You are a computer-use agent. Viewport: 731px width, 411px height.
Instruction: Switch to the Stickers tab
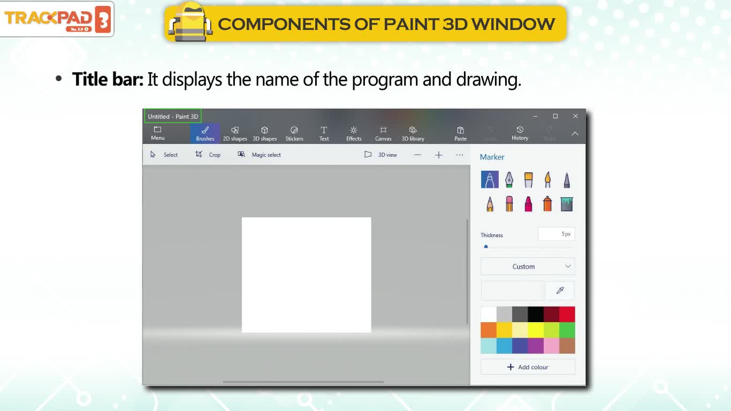point(294,133)
